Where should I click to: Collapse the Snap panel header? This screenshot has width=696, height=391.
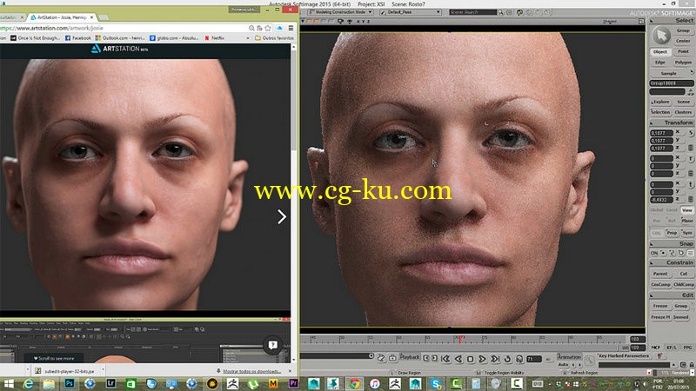[672, 243]
